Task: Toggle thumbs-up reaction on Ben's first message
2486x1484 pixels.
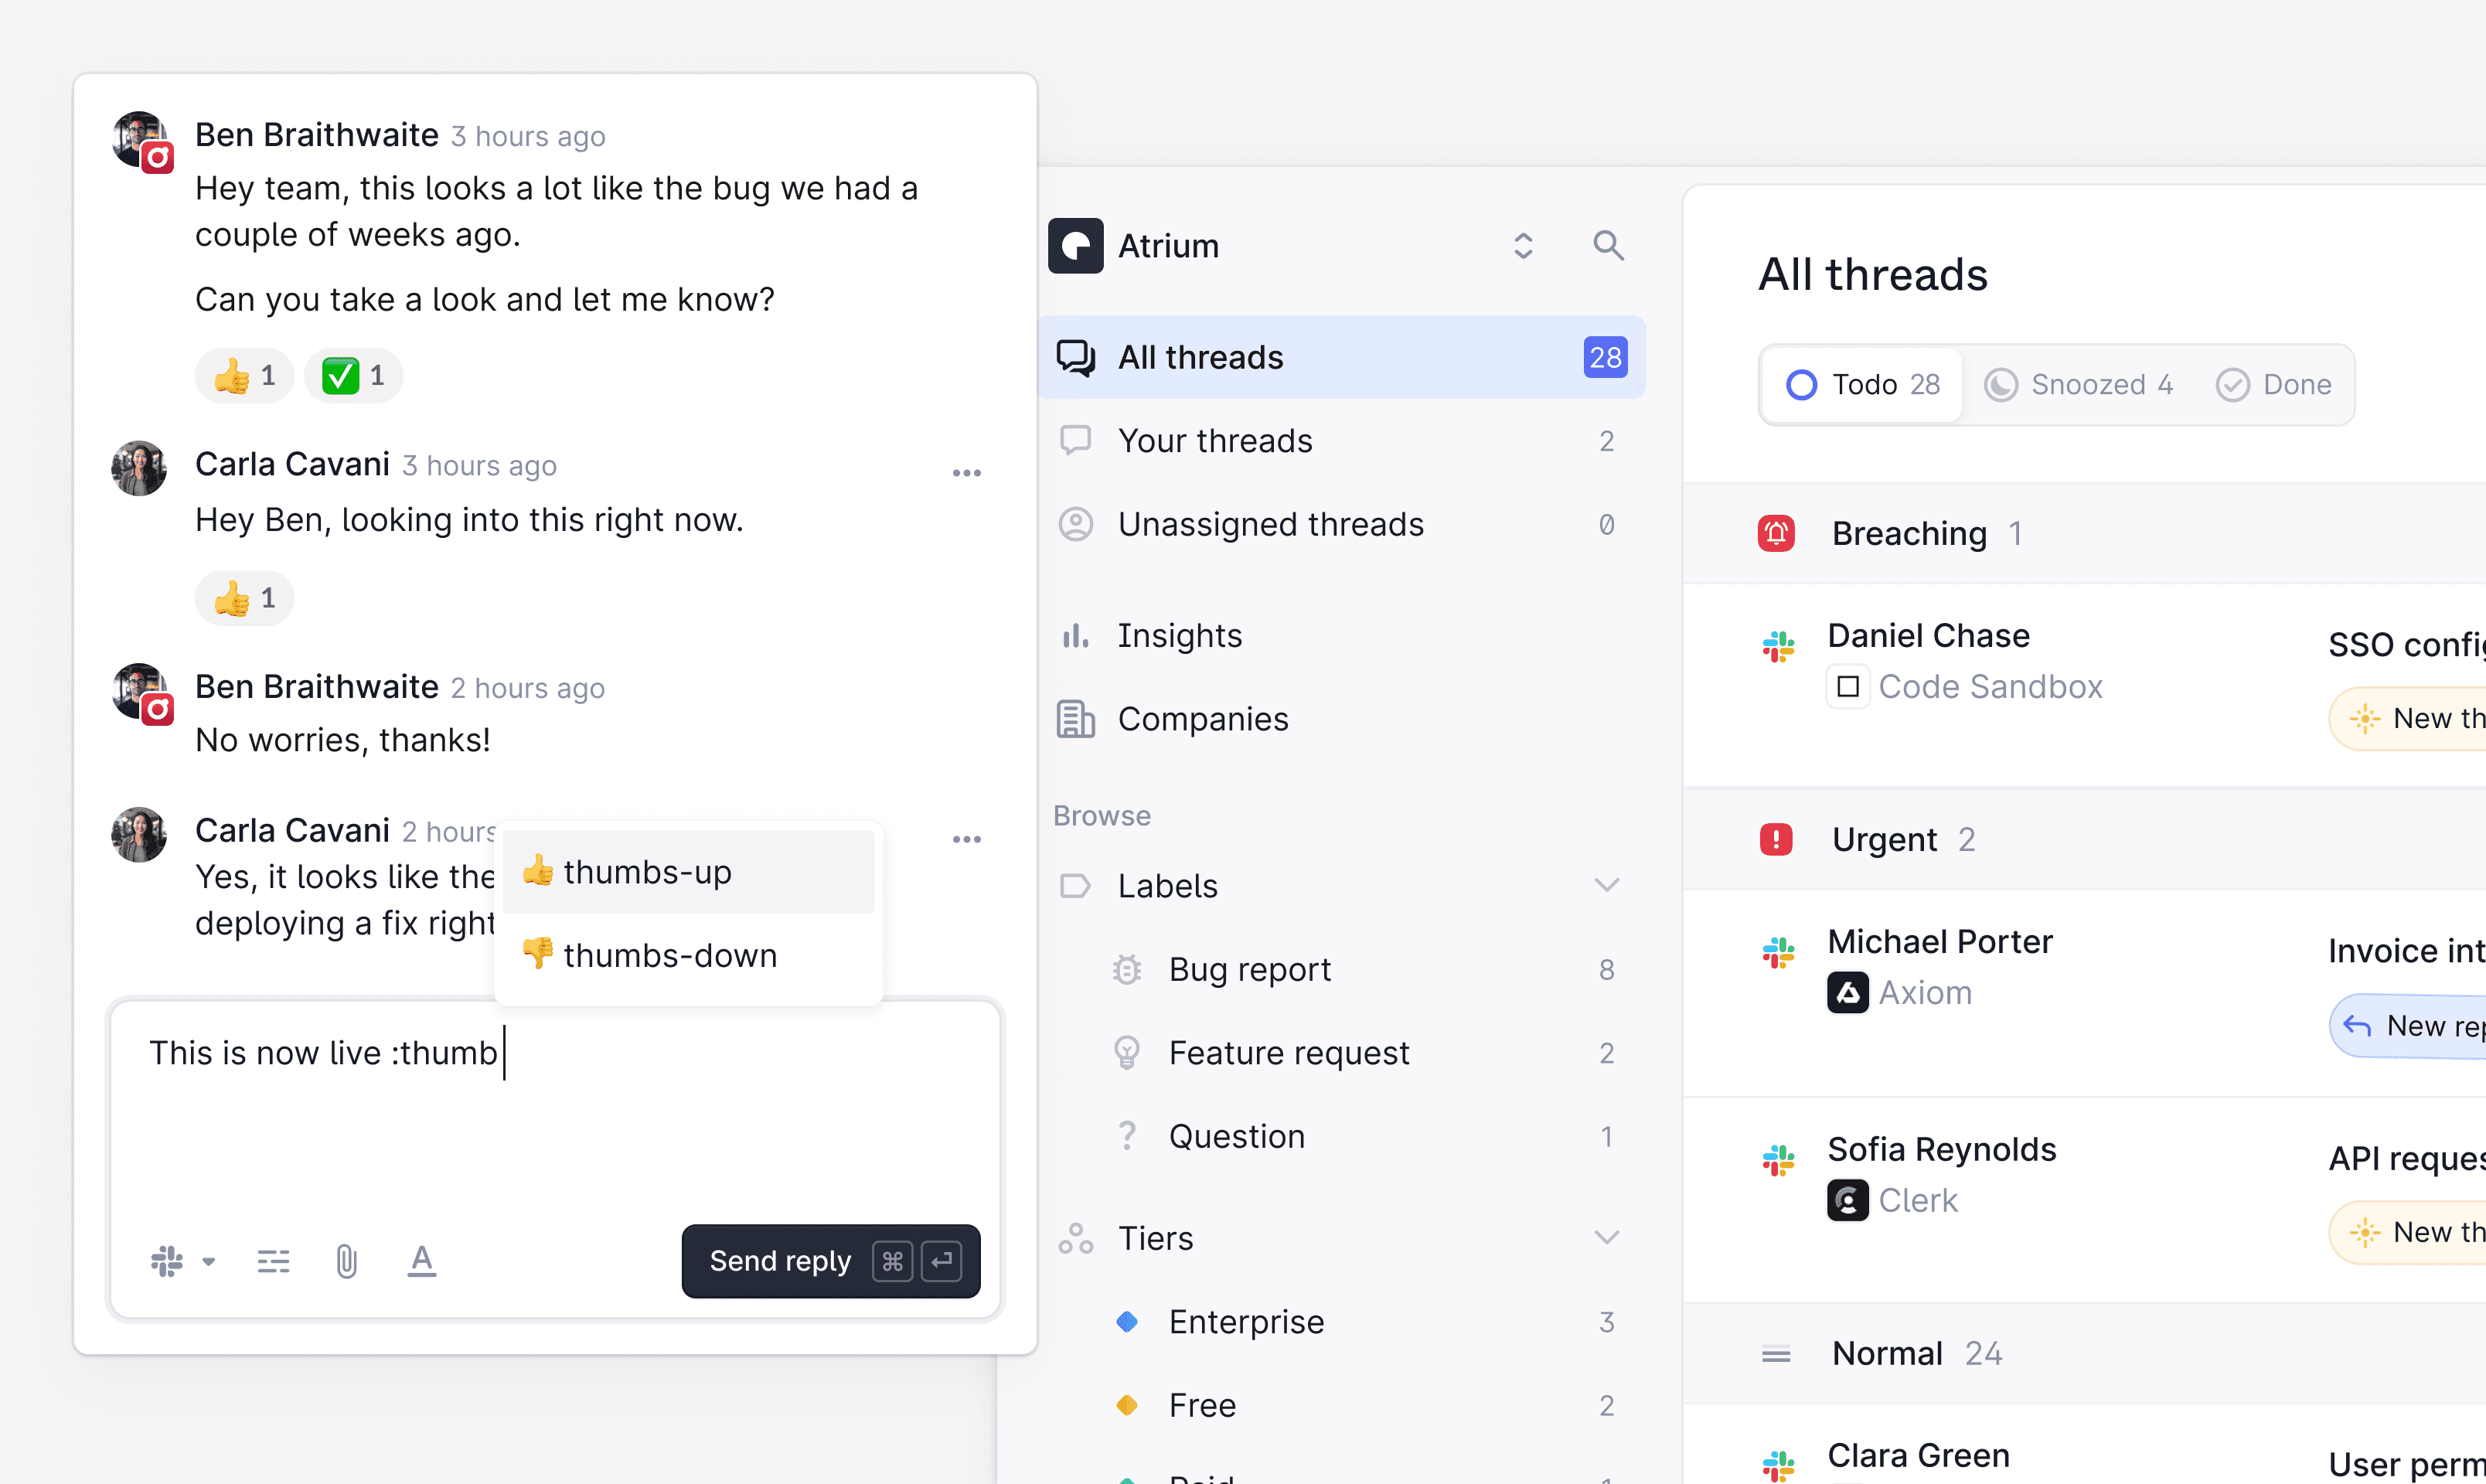Action: (245, 376)
